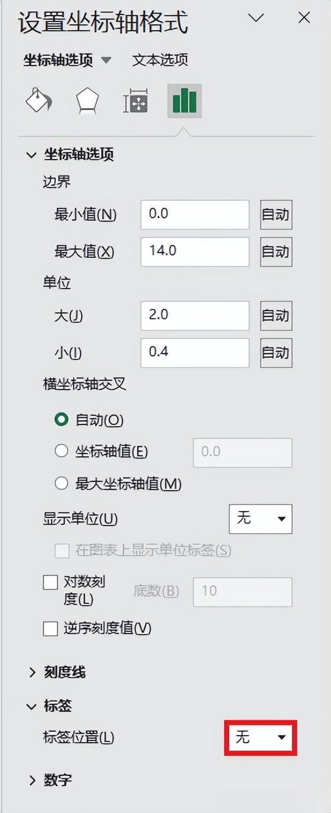Image resolution: width=331 pixels, height=813 pixels.
Task: Open the pane options dropdown arrow at top
Action: pos(256,18)
